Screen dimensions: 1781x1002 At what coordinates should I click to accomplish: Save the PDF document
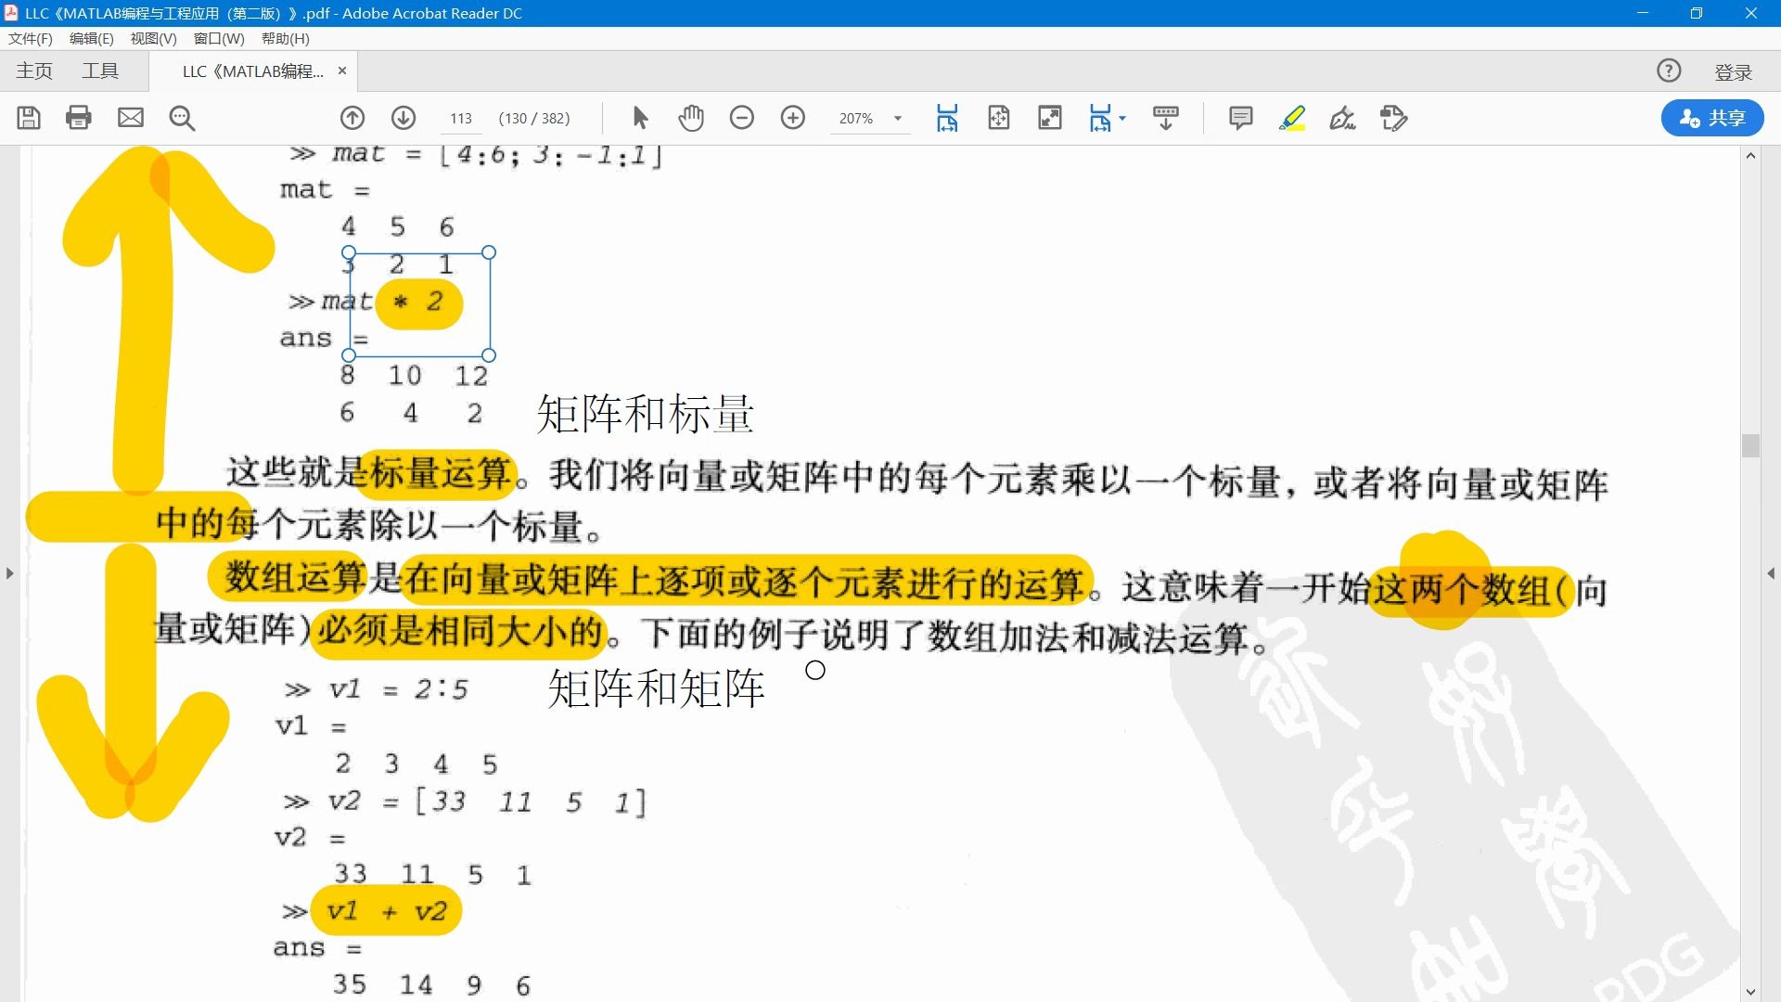coord(29,118)
